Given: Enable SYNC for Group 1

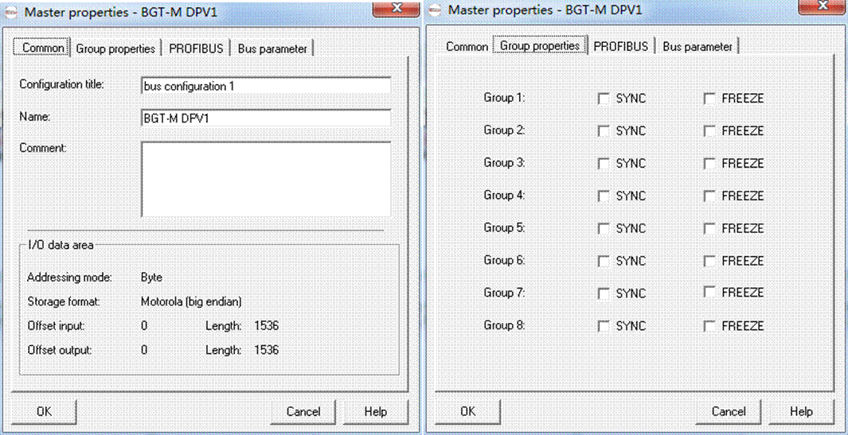Looking at the screenshot, I should [x=604, y=99].
